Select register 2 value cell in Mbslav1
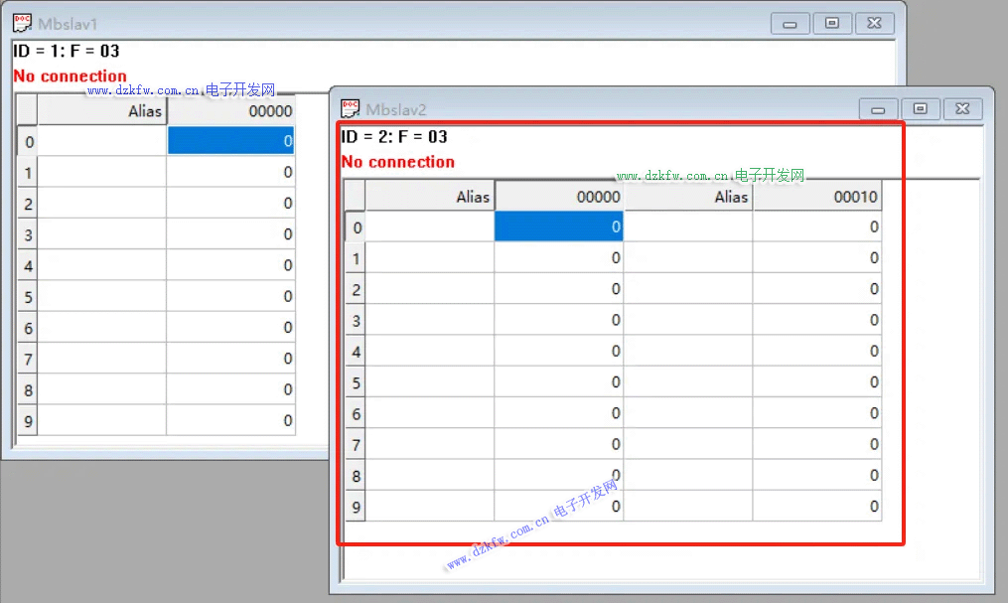The height and width of the screenshot is (603, 1008). (x=230, y=203)
